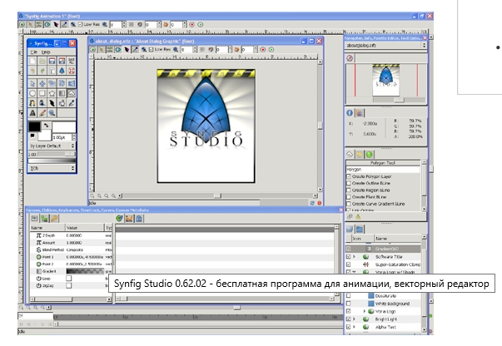Select the Mirror tool in toolbox
This screenshot has width=502, height=346.
point(72,83)
